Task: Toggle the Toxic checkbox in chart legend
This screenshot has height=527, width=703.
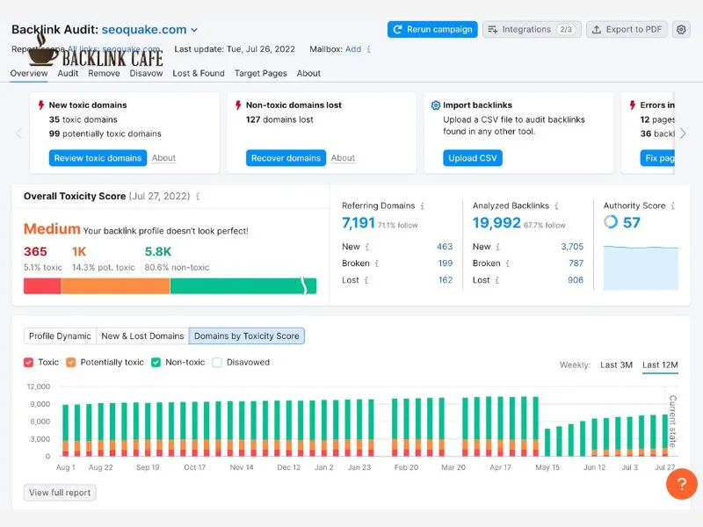Action: click(x=29, y=362)
